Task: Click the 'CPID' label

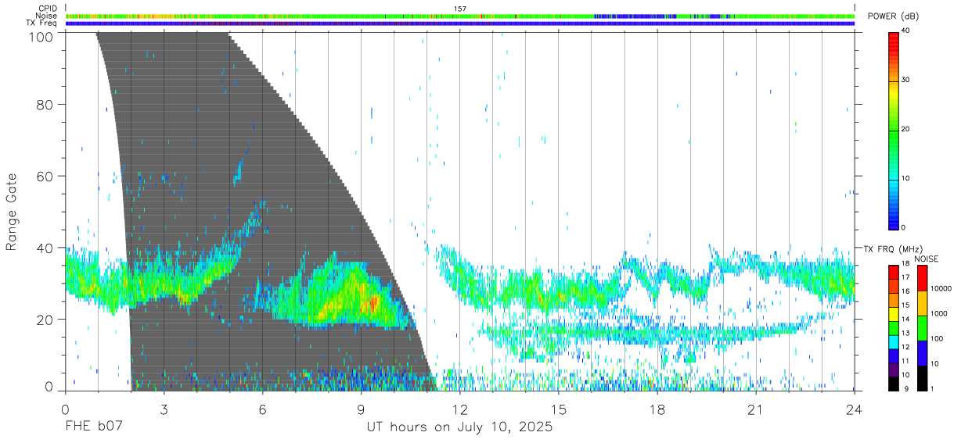Action: [47, 9]
